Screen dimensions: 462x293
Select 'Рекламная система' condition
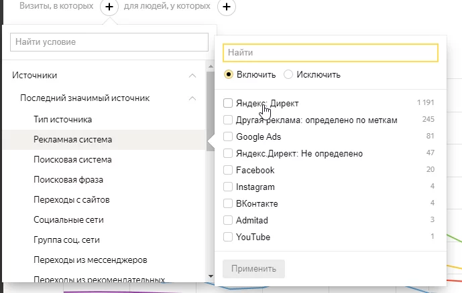tap(104, 140)
